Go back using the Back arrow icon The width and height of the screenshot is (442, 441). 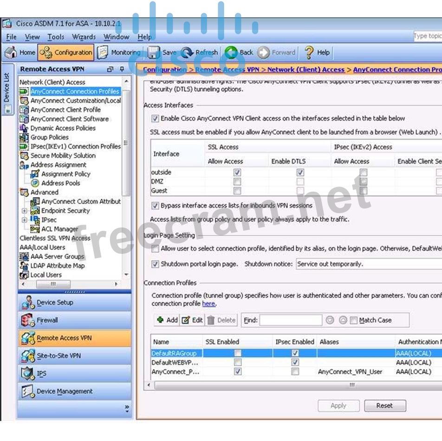click(231, 52)
